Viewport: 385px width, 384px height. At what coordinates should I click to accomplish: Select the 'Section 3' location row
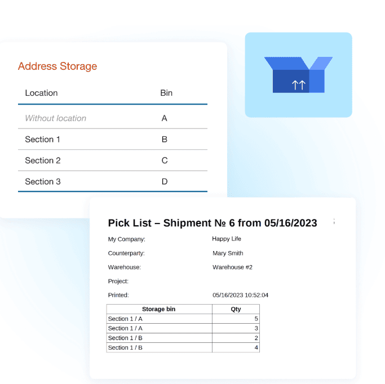[113, 181]
